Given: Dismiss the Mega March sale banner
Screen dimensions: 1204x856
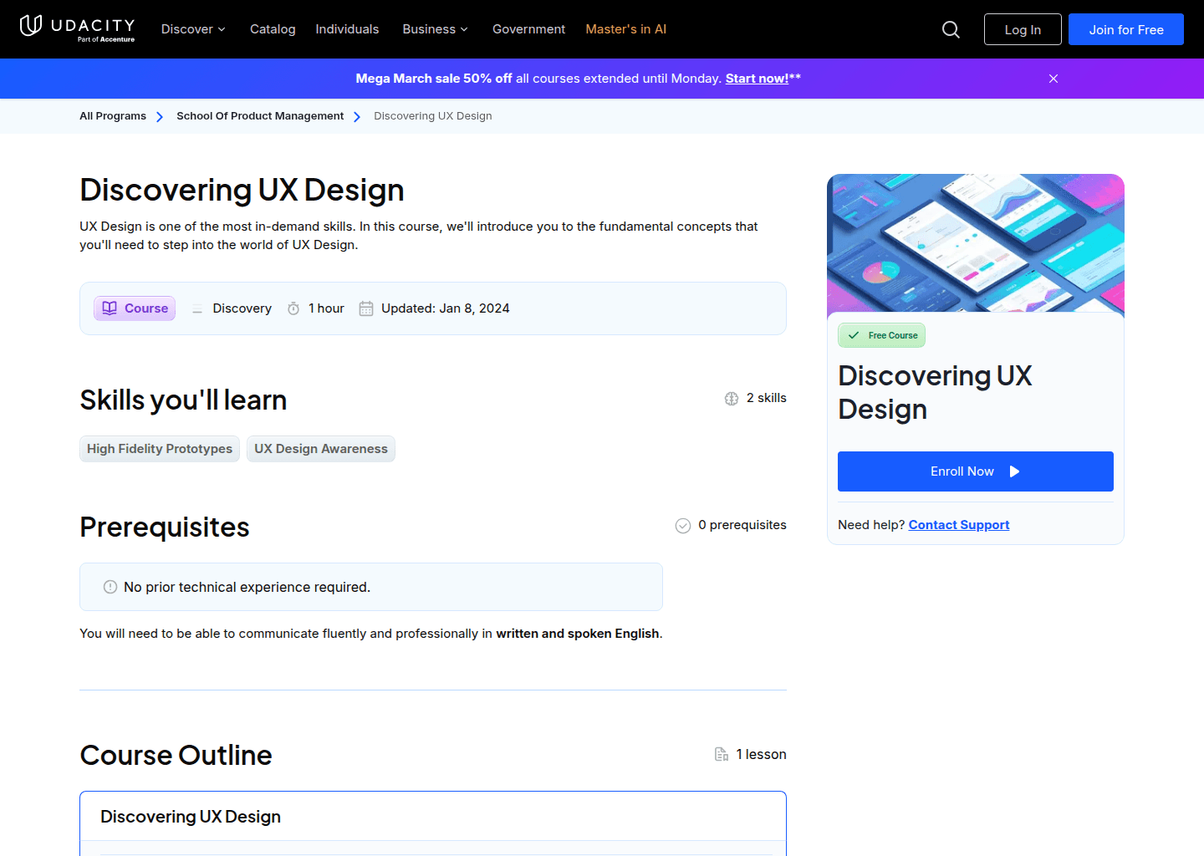Looking at the screenshot, I should click(1053, 78).
